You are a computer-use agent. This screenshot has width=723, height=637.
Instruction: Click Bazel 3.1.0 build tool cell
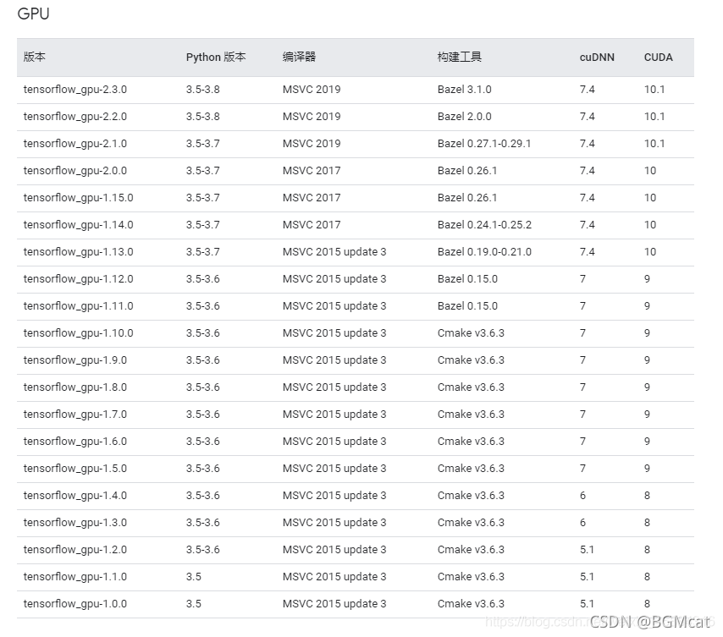coord(464,90)
